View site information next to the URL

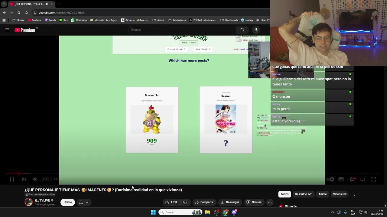(35, 13)
